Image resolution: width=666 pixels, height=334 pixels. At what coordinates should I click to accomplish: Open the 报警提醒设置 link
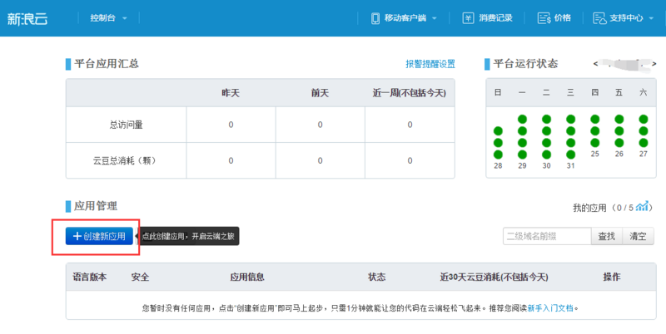pos(430,64)
